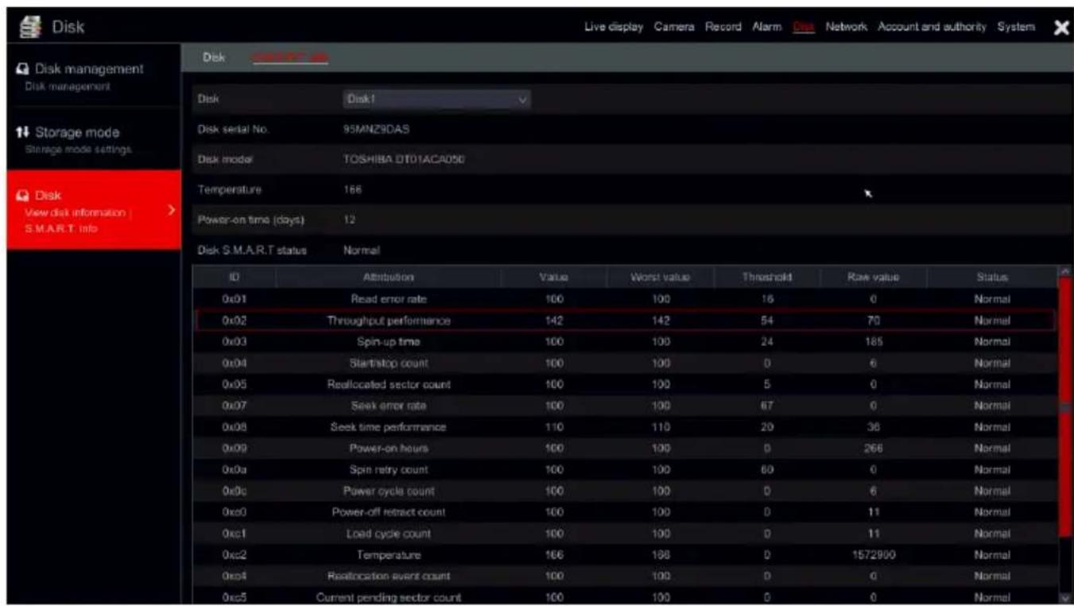
Task: Open the Disk1 dropdown
Action: [x=436, y=99]
